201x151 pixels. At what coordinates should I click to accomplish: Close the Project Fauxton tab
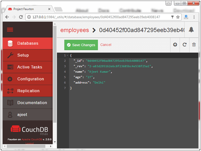(49, 9)
